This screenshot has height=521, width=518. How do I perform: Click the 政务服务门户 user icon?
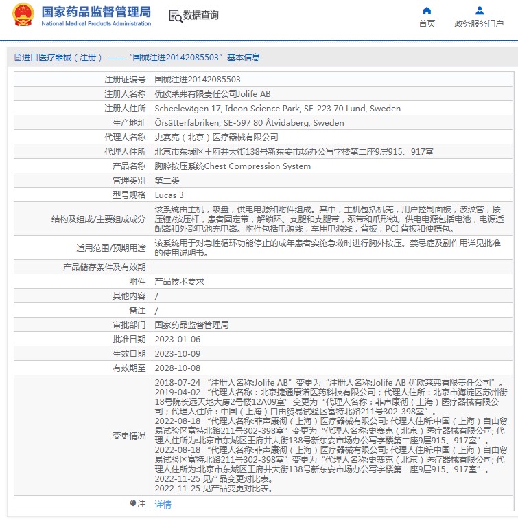[x=479, y=10]
